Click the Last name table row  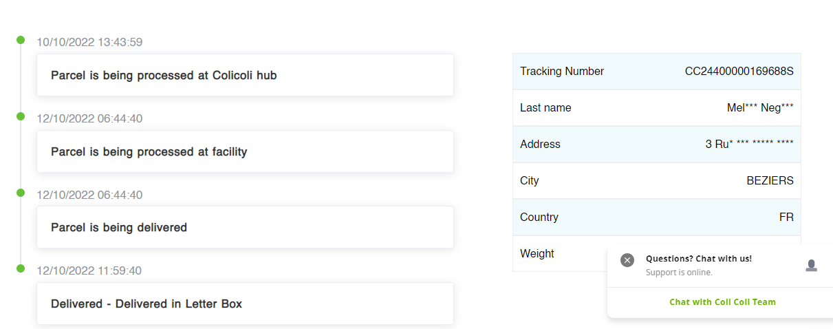(x=656, y=108)
